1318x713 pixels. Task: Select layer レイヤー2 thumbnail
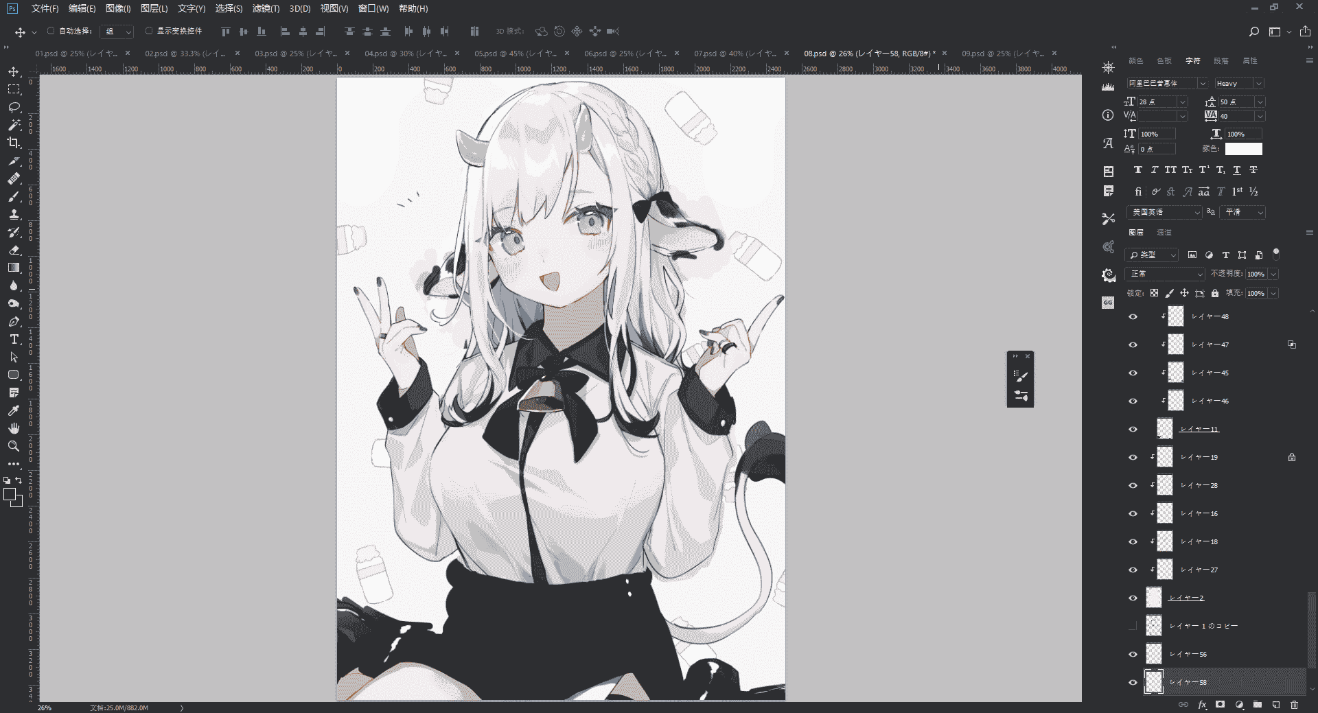[1154, 598]
